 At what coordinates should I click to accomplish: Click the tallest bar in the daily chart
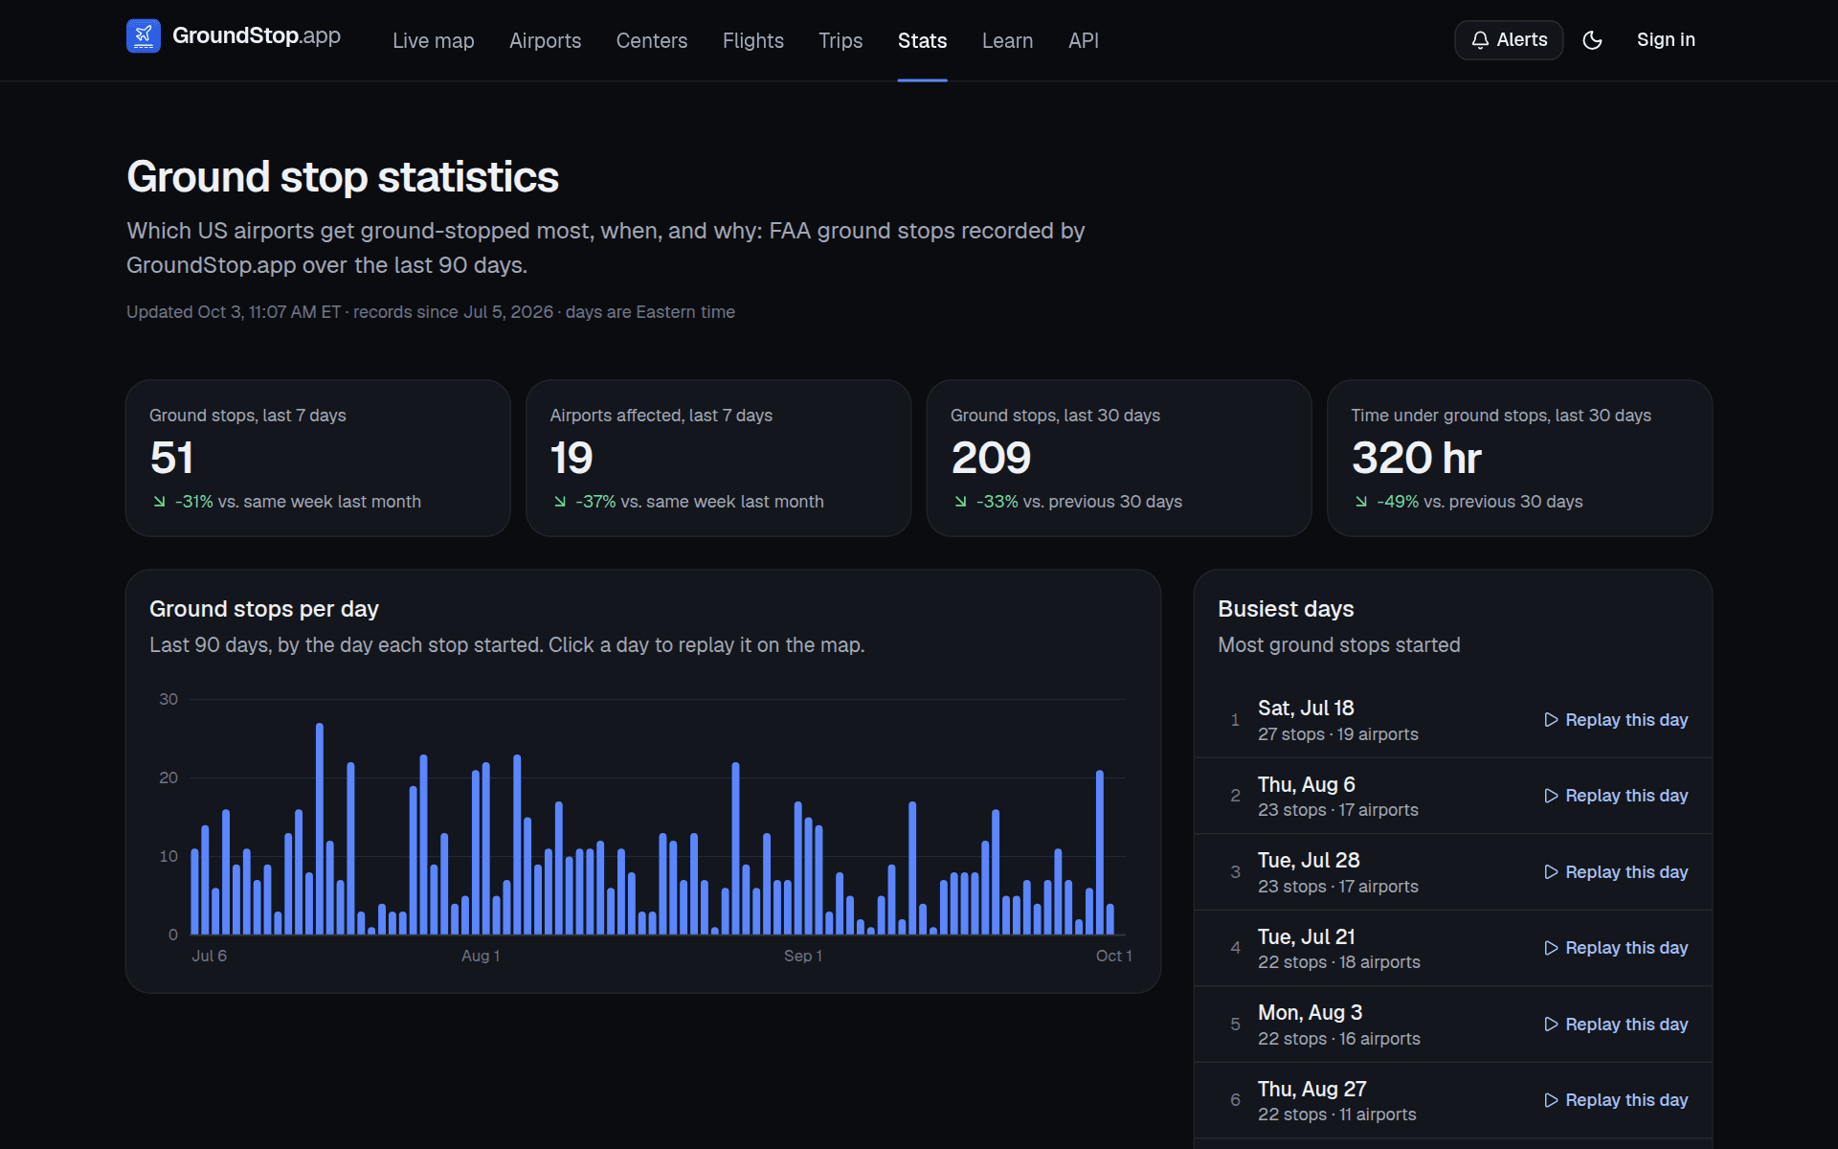[320, 828]
